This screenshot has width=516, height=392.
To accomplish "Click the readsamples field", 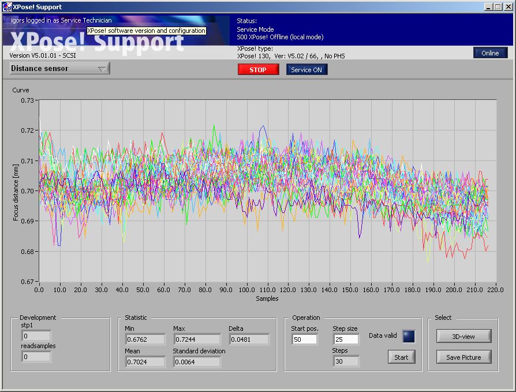I will pyautogui.click(x=36, y=357).
